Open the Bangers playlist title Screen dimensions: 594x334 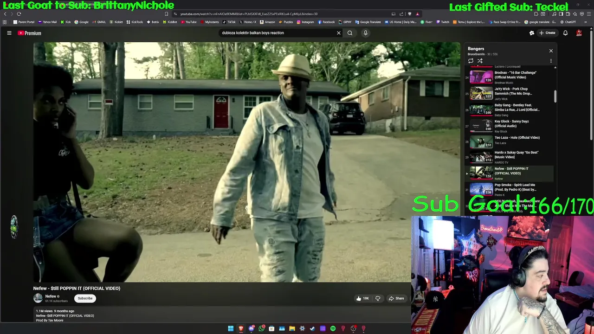(x=476, y=49)
